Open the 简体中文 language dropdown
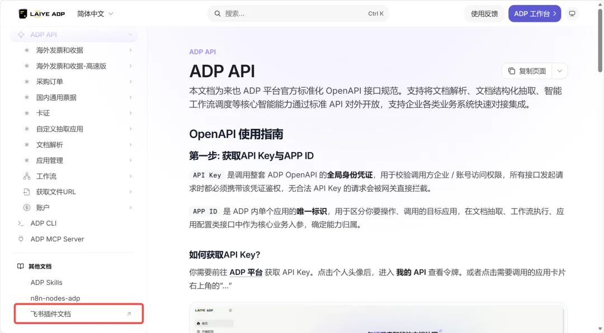The image size is (604, 333). pos(95,14)
